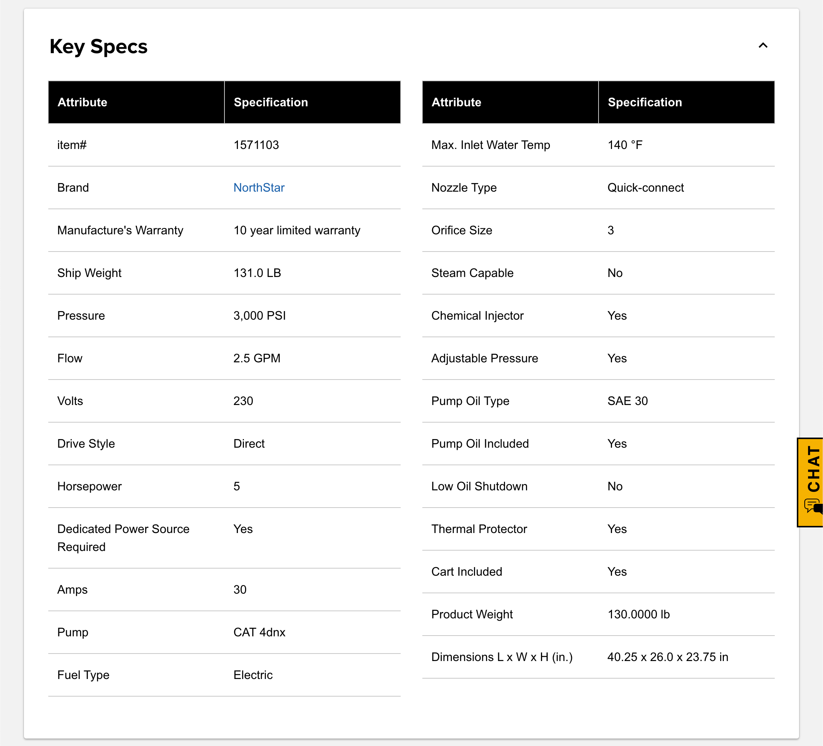Click the right table's Attribute header
The image size is (823, 746).
coord(456,102)
